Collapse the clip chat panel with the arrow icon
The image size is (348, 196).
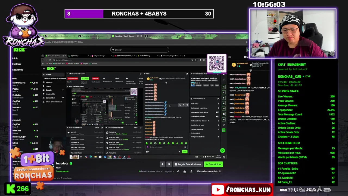[229, 57]
